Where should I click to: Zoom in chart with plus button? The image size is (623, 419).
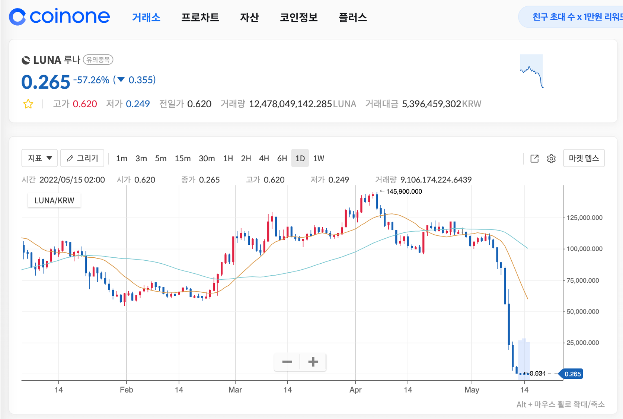point(313,362)
